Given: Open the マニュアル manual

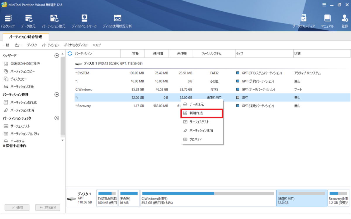Looking at the screenshot, I should tap(327, 21).
